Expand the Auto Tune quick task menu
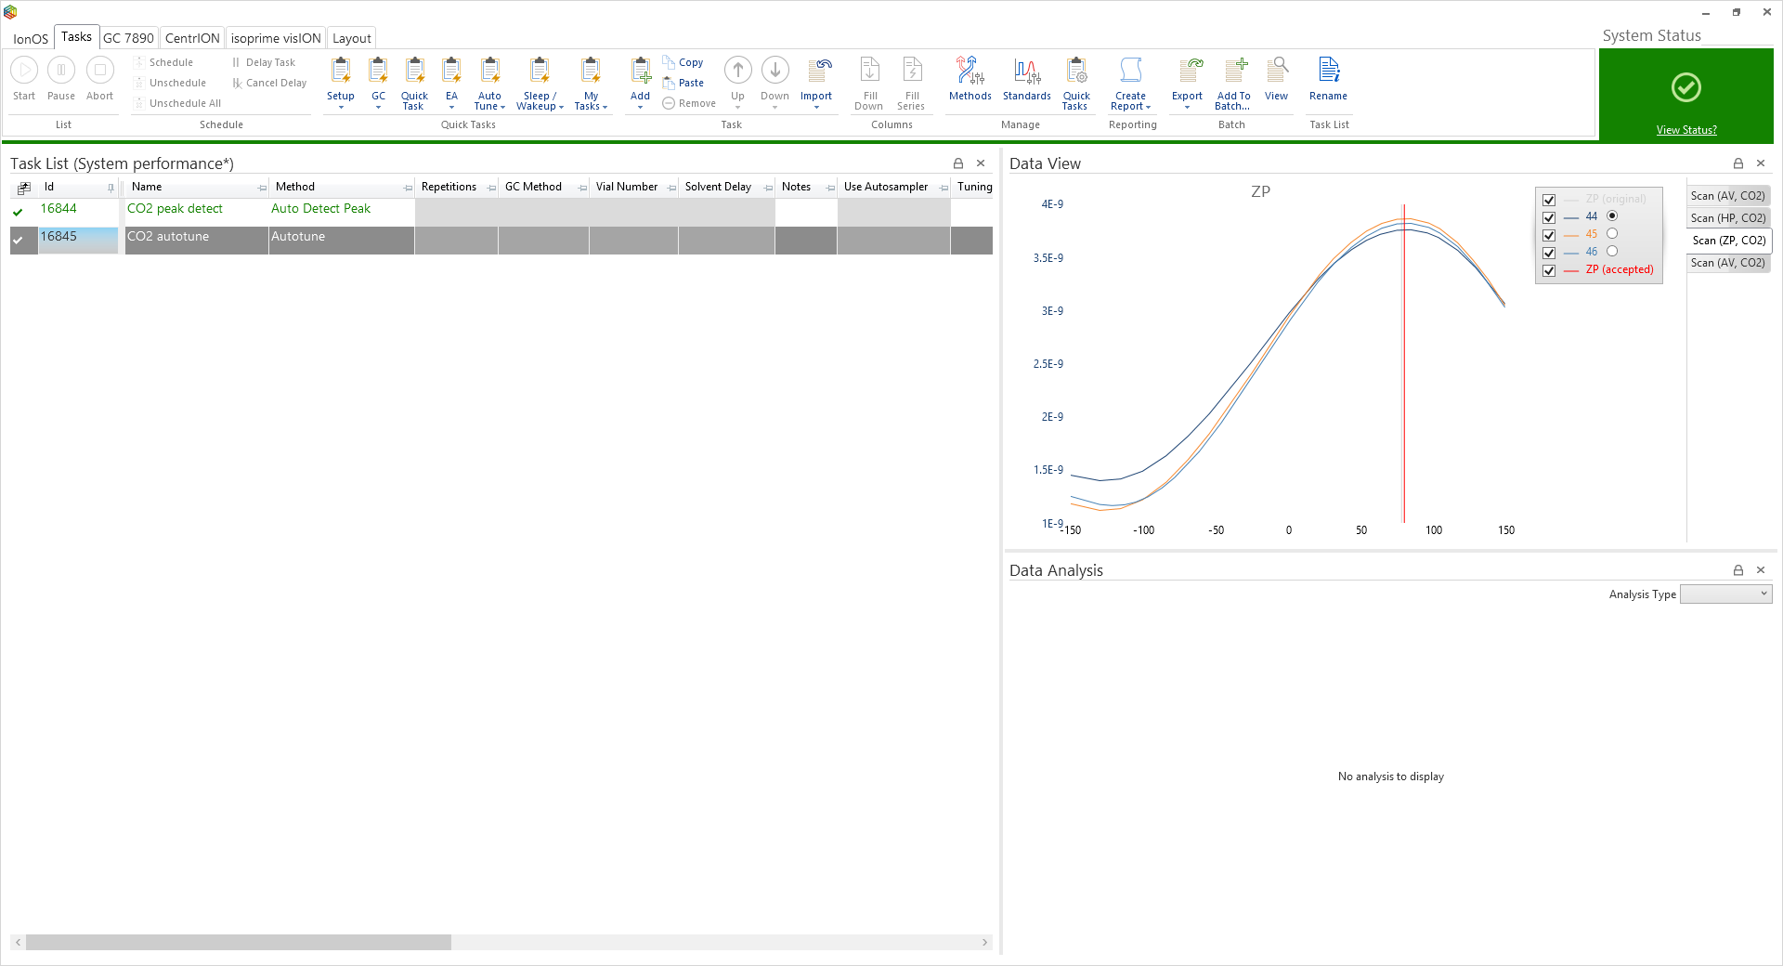1783x966 pixels. pos(489,100)
